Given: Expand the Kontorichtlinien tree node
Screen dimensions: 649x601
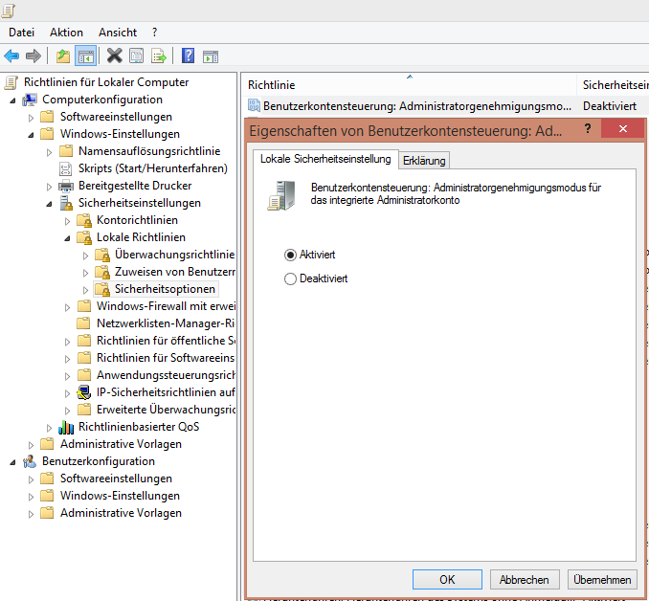Looking at the screenshot, I should (68, 220).
